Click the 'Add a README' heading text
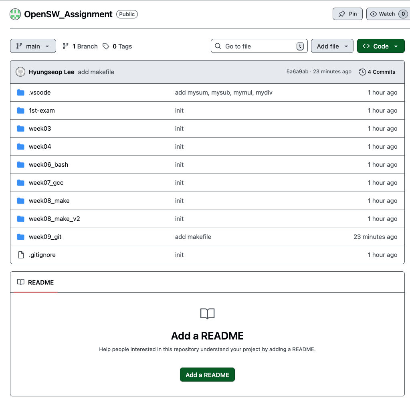410x400 pixels. coord(207,336)
